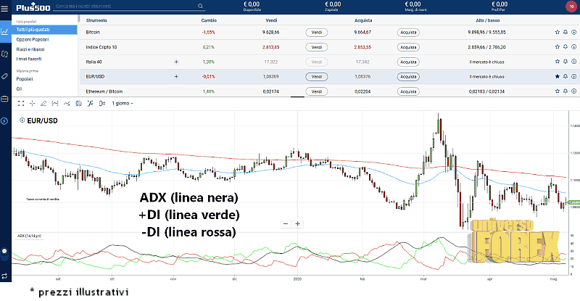This screenshot has width=580, height=301.
Task: Click Vendi button for Bitcoin
Action: click(316, 33)
